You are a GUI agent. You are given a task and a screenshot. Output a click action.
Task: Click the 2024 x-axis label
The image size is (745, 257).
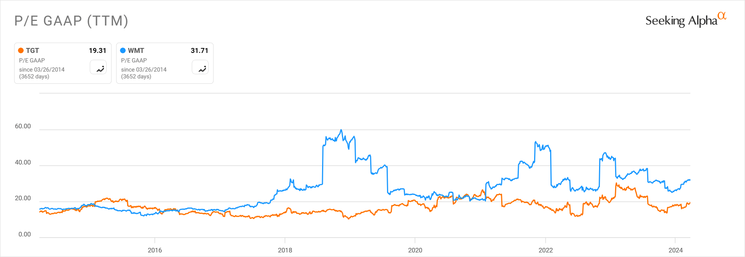pyautogui.click(x=675, y=250)
